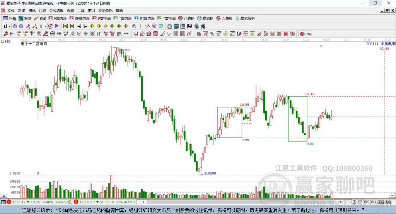Screen dimensions: 396x214
Task: Expand the candlestick style dropdown arrow
Action: pos(45,26)
